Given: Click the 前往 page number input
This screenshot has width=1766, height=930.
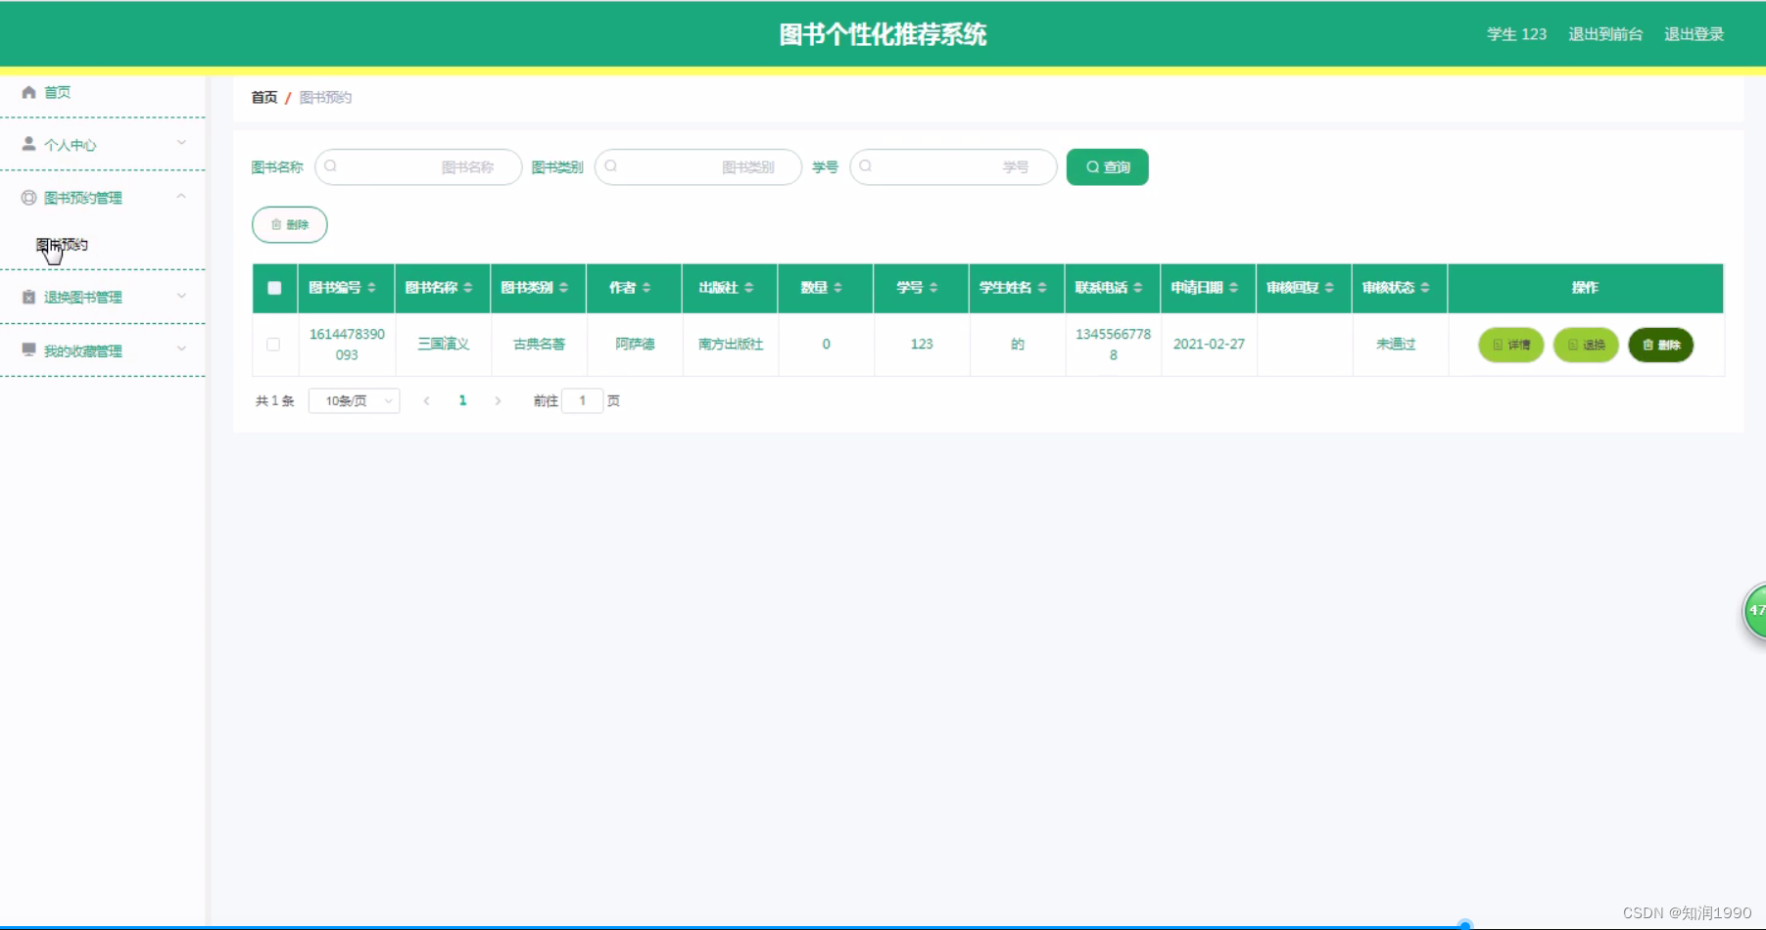Looking at the screenshot, I should coord(582,400).
